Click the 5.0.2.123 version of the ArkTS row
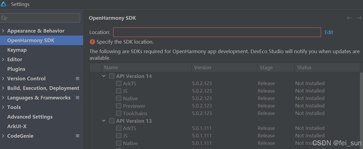The image size is (363, 149). 202,83
